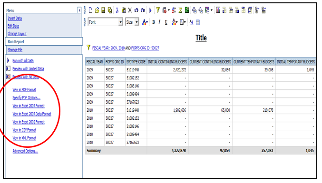Click the FISCAL YEAR: 2009, 2010 filter link
Screen dimensions: 322x183
click(x=108, y=48)
